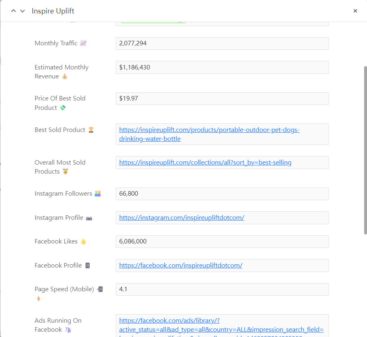Click the trophy icon by Best Sold Product

click(x=91, y=130)
